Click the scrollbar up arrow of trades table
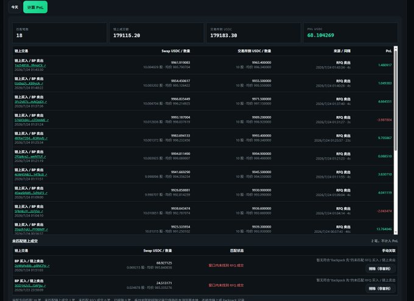 (x=396, y=48)
